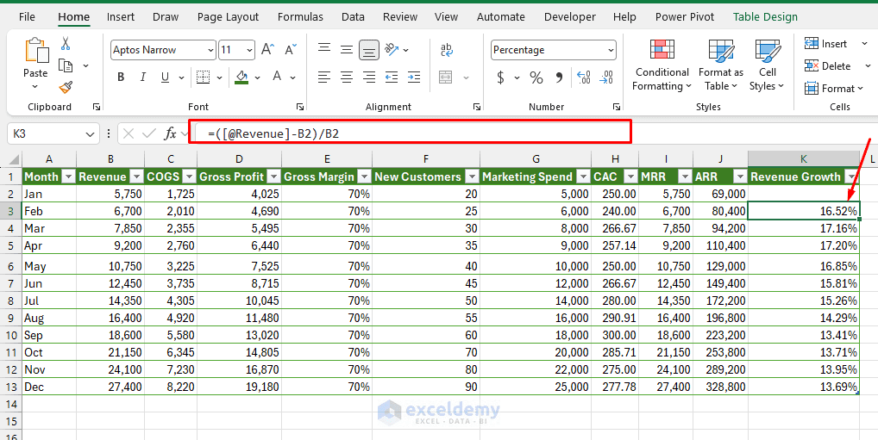Toggle Bold formatting
Screen dimensions: 878x440
click(121, 77)
